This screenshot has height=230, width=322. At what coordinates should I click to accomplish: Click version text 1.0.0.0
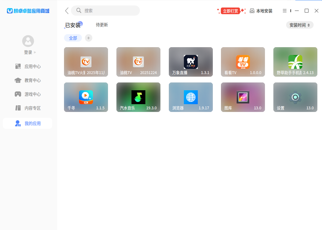pos(255,73)
